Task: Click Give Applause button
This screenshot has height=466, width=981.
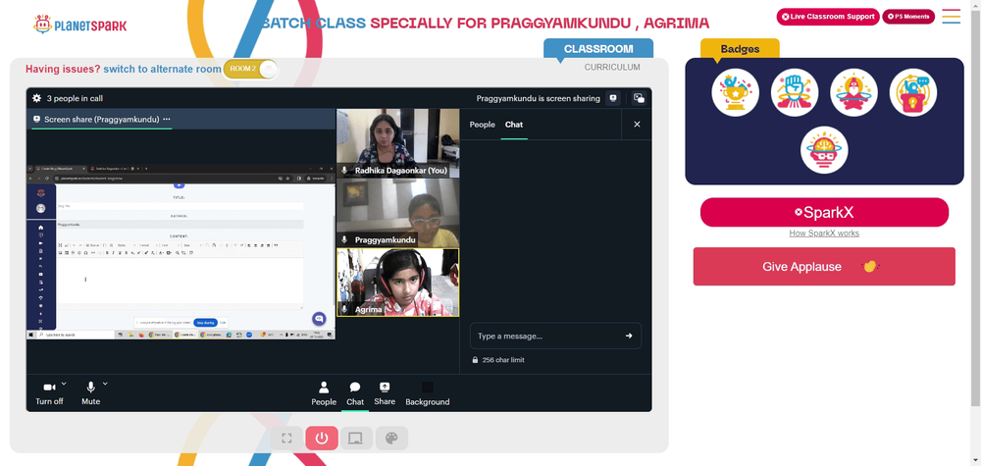Action: [x=825, y=267]
